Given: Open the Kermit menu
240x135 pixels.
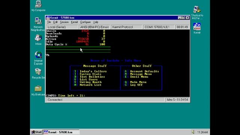Looking at the screenshot, I should (x=74, y=22).
